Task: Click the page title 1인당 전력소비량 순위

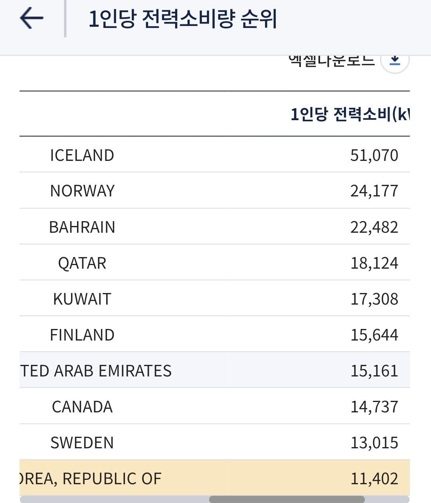Action: pos(182,19)
